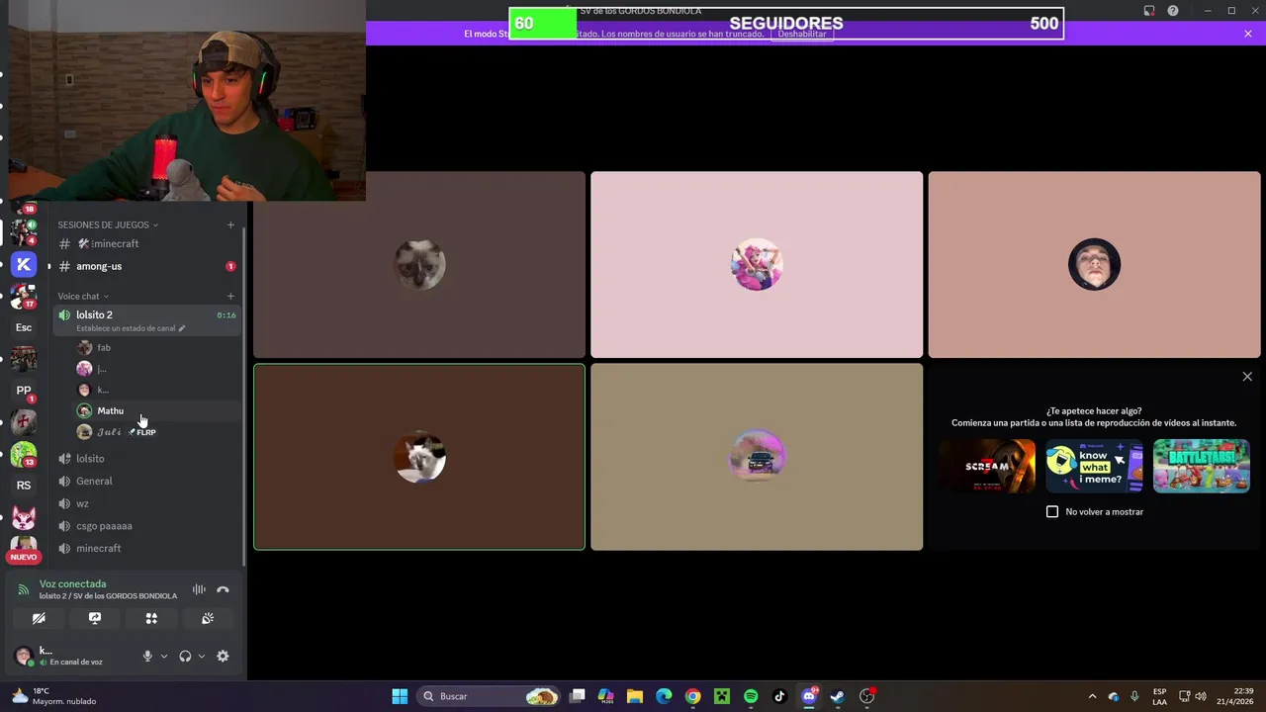Open the K logo server icon
The height and width of the screenshot is (712, 1266).
coord(24,264)
